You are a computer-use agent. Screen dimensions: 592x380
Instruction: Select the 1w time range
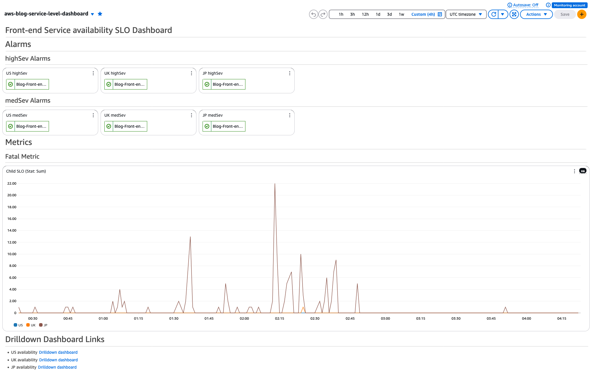point(401,14)
